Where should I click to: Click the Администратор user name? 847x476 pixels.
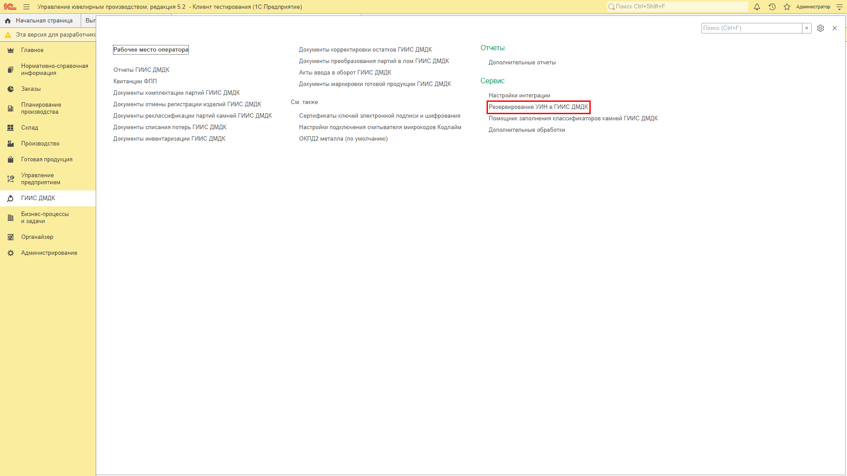pyautogui.click(x=813, y=7)
